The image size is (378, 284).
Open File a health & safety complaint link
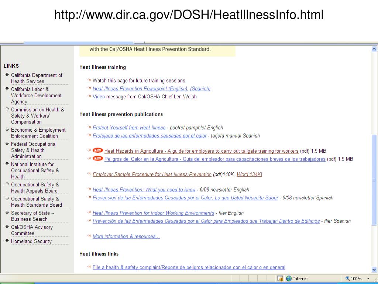point(189,267)
